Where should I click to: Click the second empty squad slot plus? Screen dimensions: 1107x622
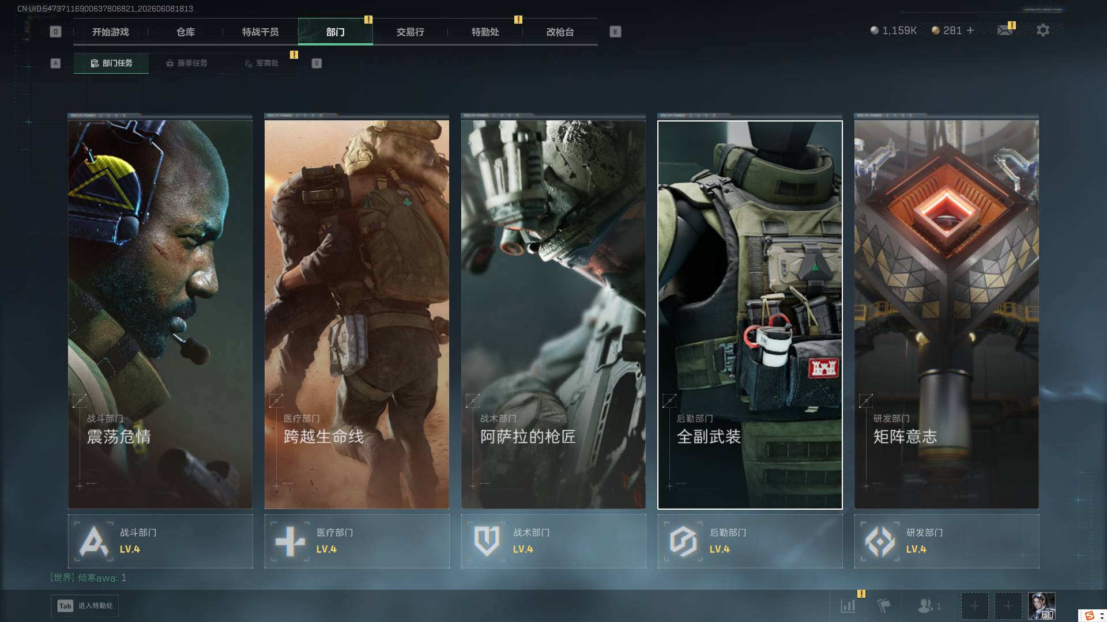pos(1008,606)
